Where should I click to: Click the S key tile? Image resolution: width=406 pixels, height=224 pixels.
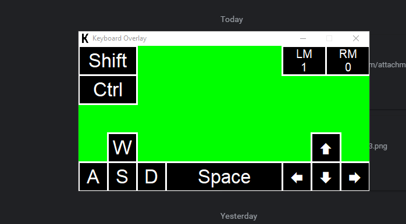122,177
